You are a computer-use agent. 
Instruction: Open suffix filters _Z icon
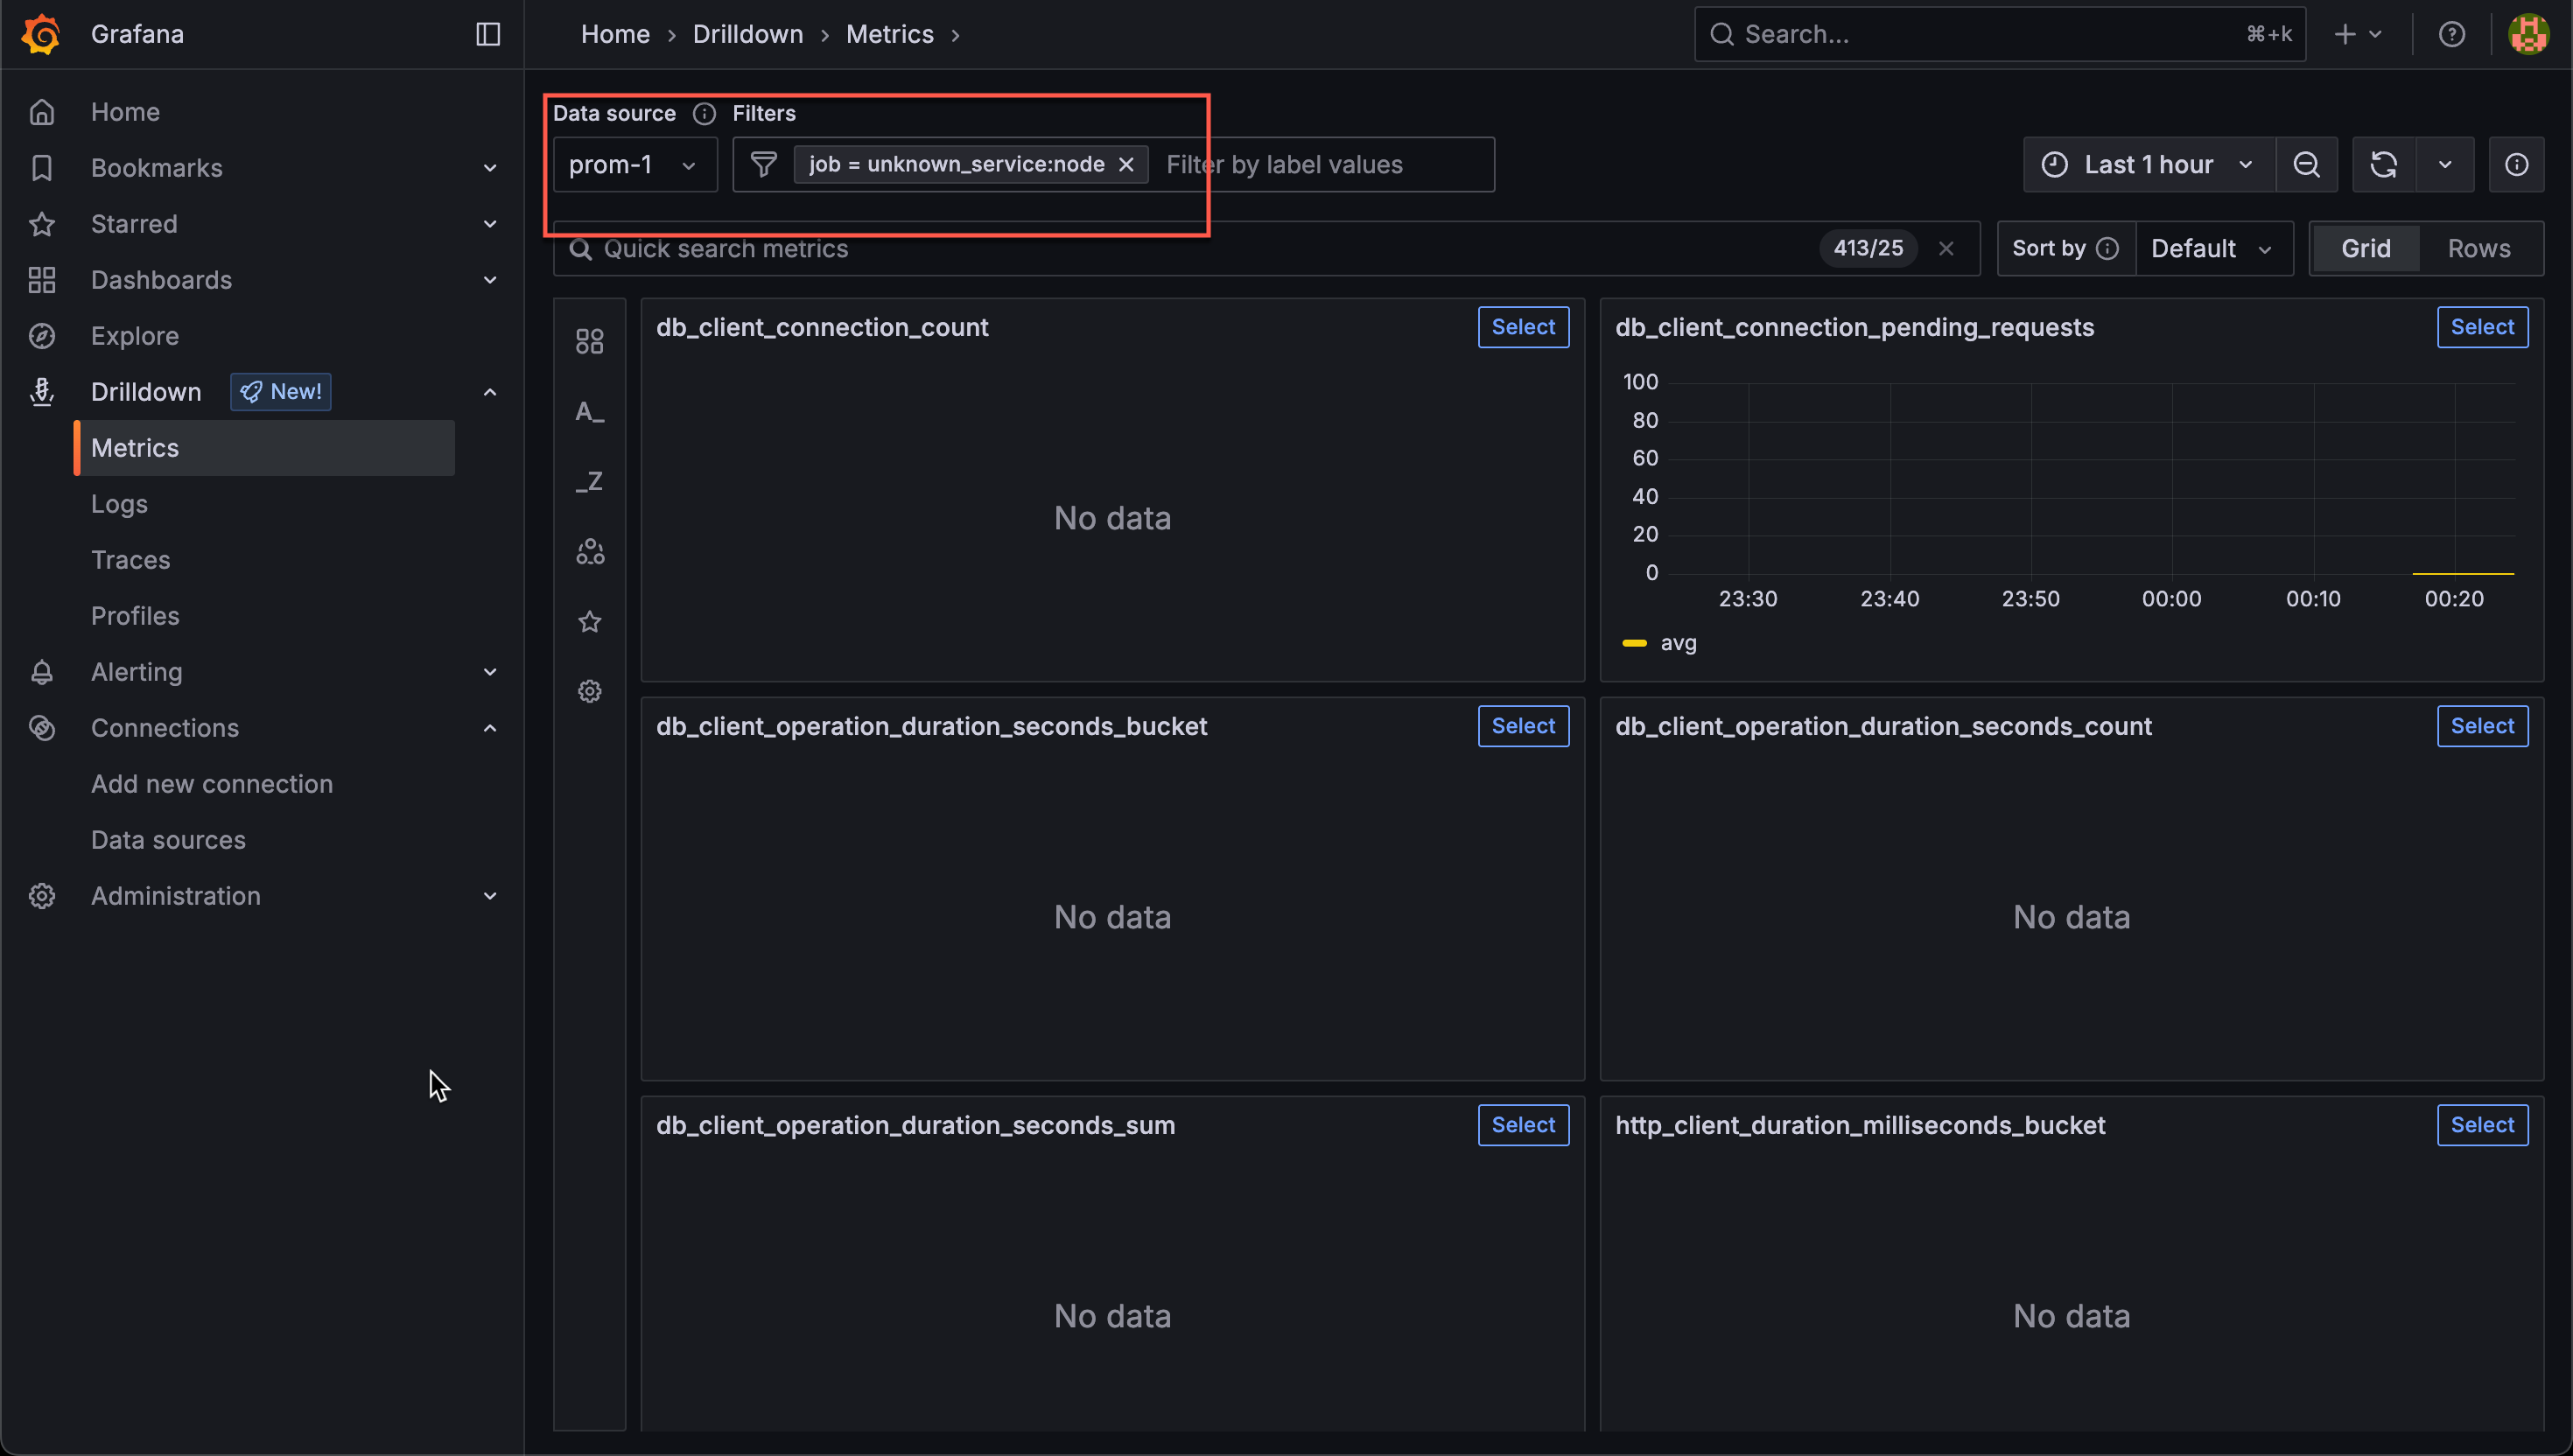coord(589,482)
